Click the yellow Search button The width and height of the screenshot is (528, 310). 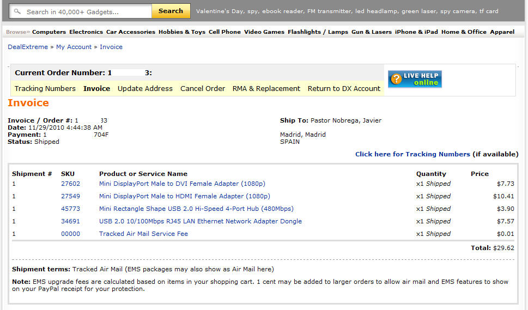coord(171,11)
